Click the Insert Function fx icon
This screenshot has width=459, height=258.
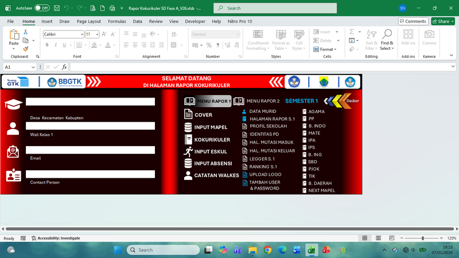pos(64,67)
